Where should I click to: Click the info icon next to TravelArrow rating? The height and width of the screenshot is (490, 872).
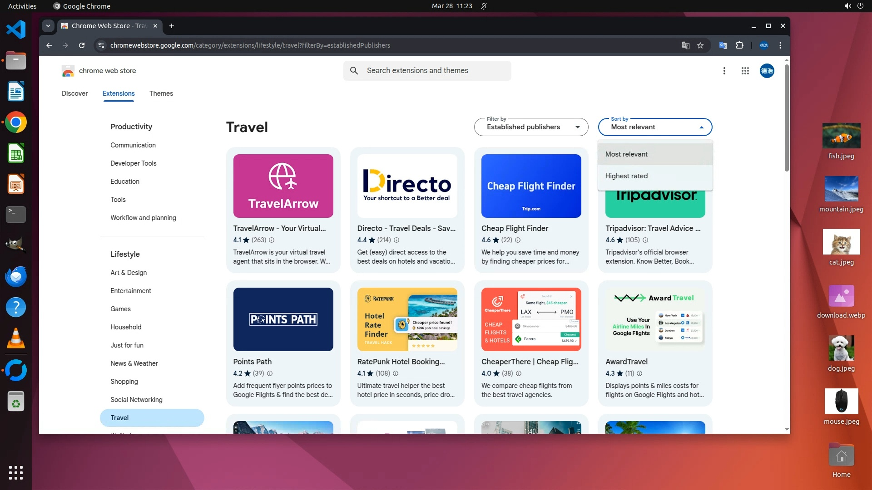(x=272, y=240)
